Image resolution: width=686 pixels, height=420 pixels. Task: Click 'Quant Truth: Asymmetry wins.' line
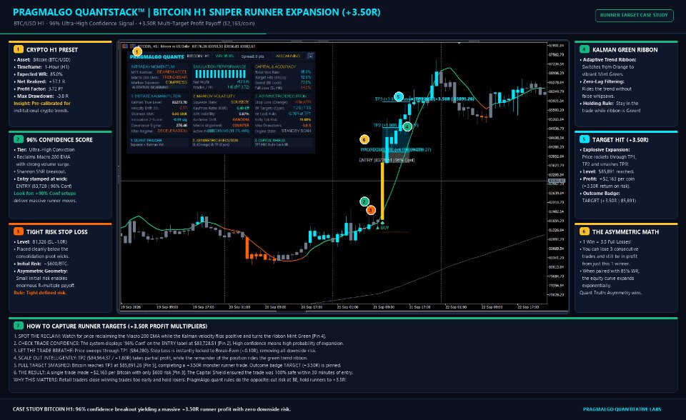pos(611,293)
